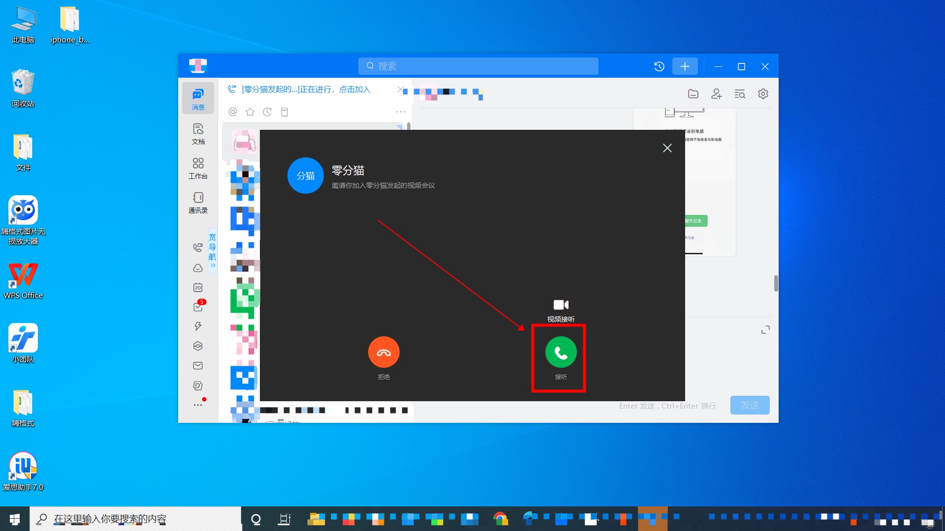Viewport: 945px width, 531px height.
Task: Expand the 宽导航 wide navigation toggle
Action: (x=212, y=251)
